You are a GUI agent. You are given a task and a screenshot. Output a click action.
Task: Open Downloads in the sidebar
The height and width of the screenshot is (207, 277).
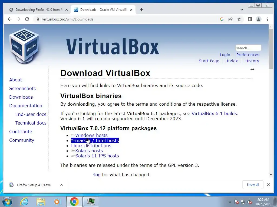pyautogui.click(x=21, y=97)
